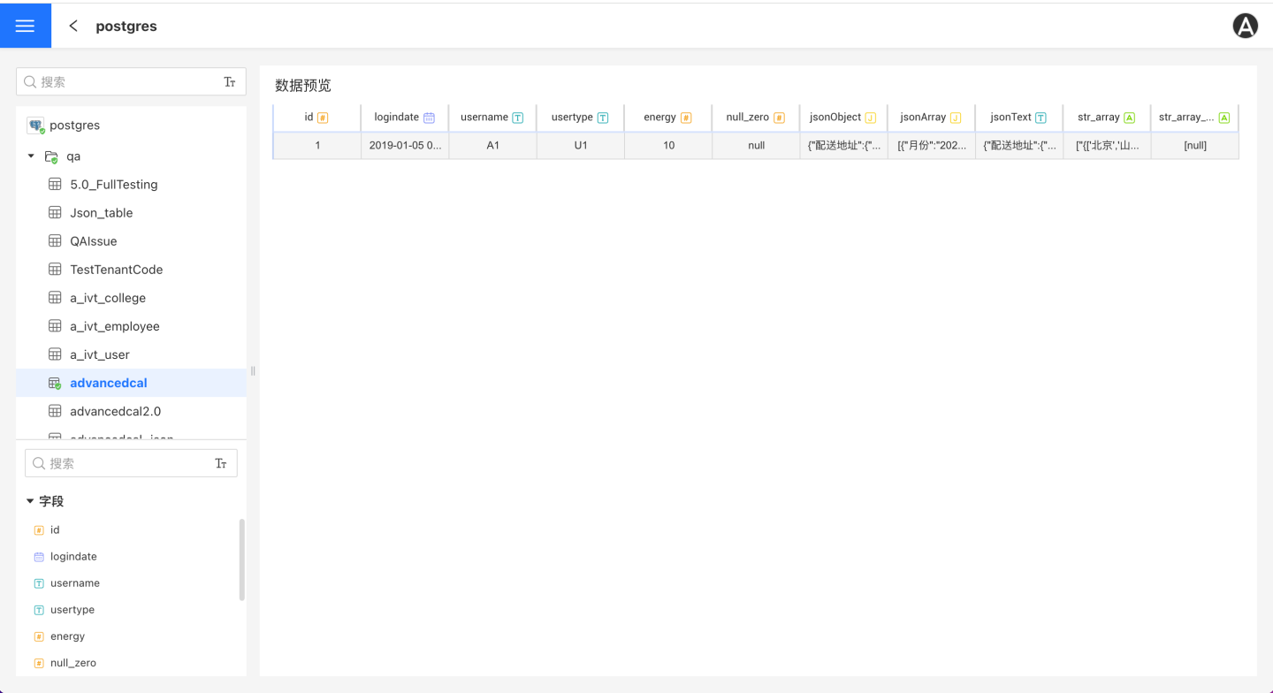Select the postgres database root node
The image size is (1273, 693).
coord(74,126)
